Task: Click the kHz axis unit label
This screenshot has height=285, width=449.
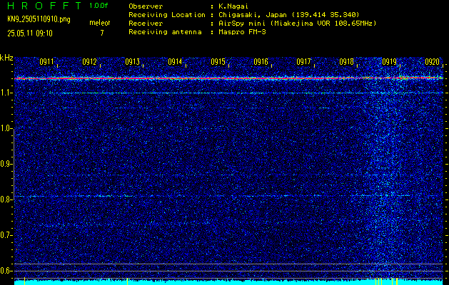Action: [x=6, y=58]
